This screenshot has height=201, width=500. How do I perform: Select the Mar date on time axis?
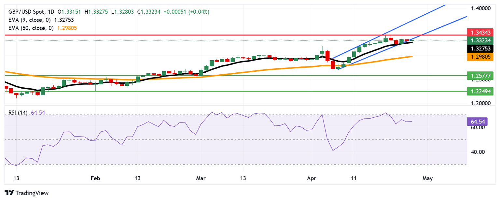(x=201, y=179)
